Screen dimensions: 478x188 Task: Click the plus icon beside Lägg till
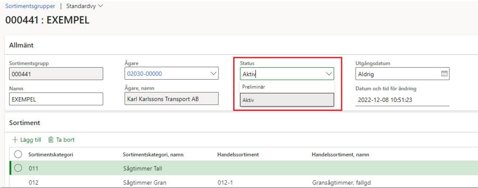pos(14,140)
